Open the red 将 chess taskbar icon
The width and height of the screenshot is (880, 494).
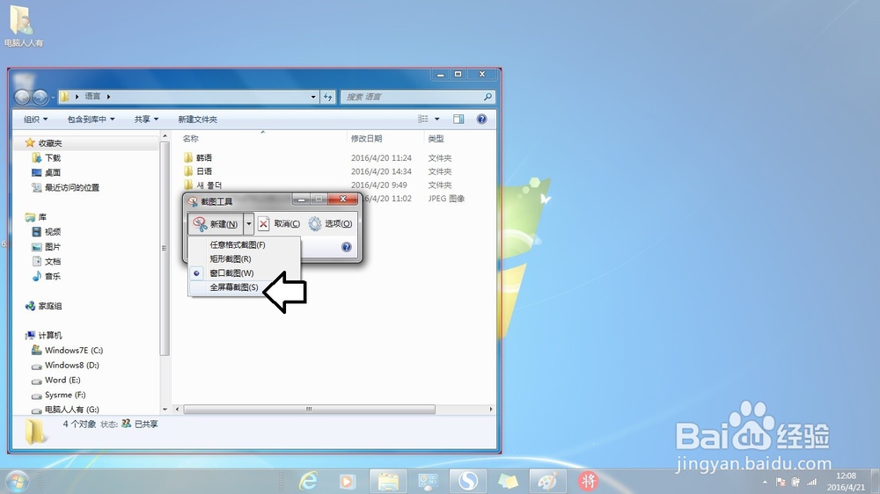588,481
